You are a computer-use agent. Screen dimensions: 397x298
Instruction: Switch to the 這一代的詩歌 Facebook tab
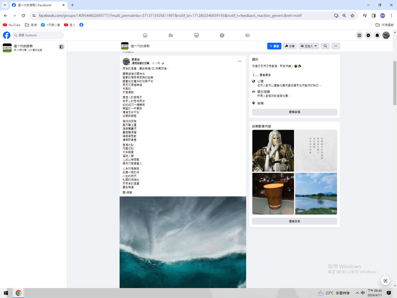point(34,5)
